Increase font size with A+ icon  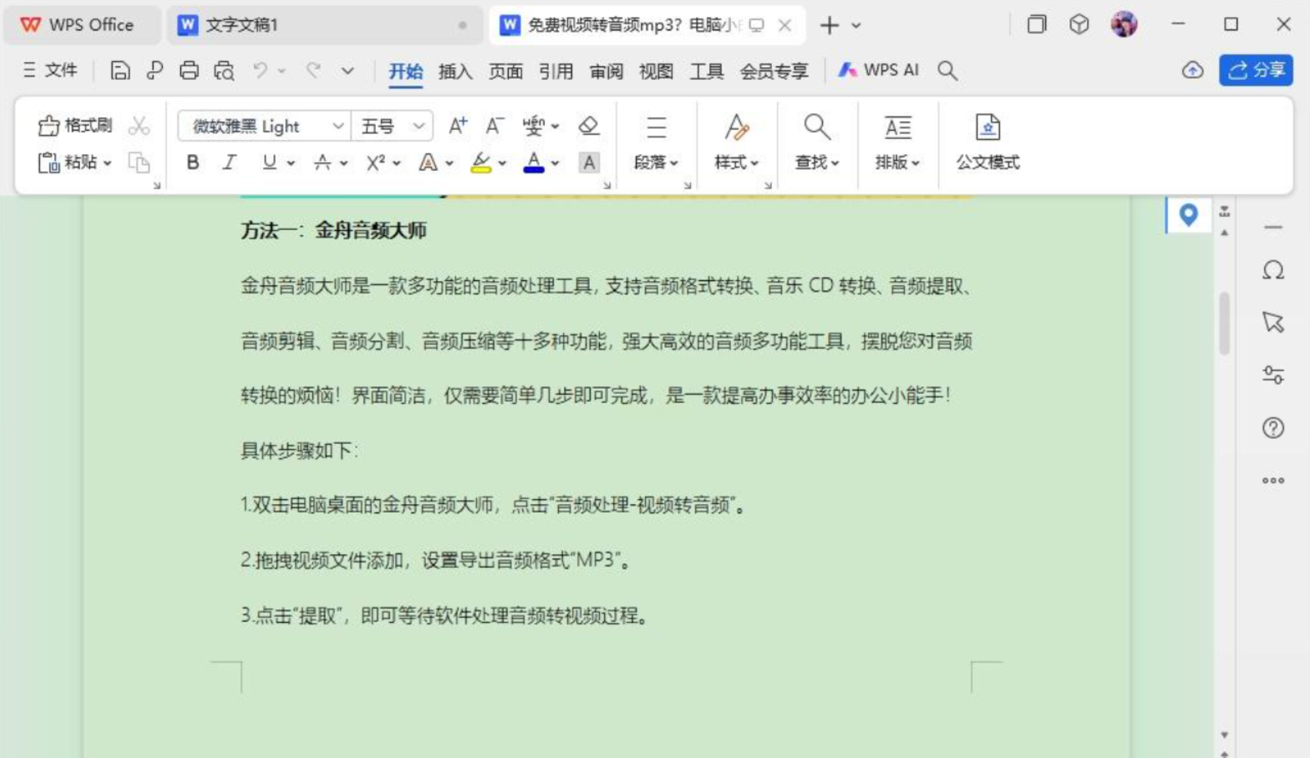(x=458, y=125)
